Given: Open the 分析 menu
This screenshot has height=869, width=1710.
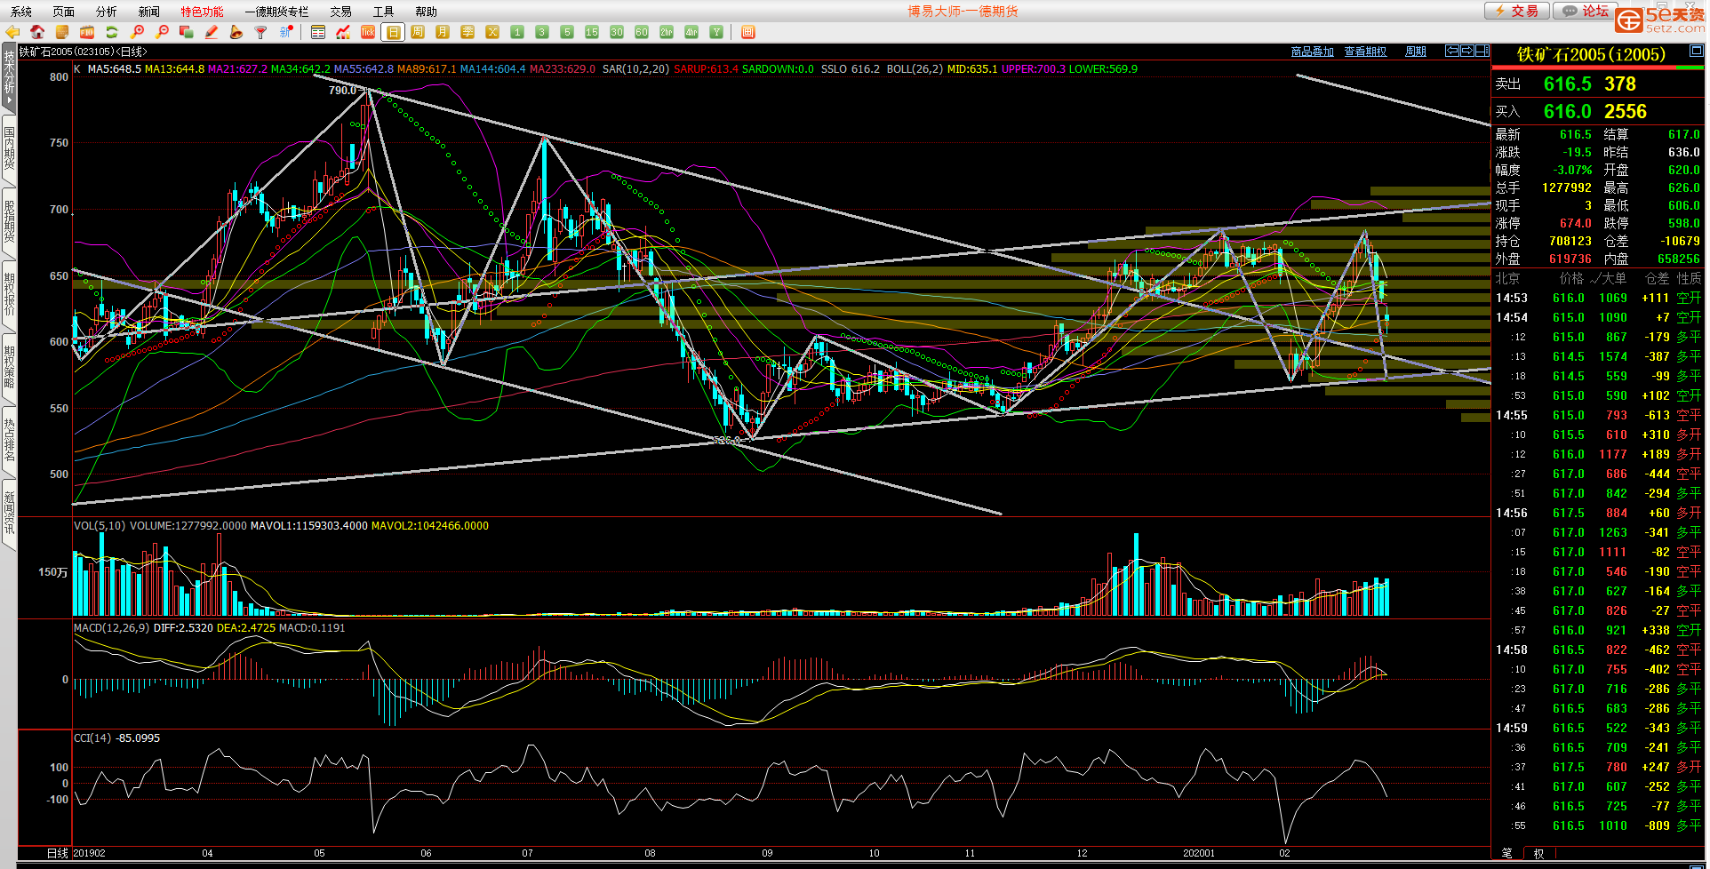Looking at the screenshot, I should 106,12.
